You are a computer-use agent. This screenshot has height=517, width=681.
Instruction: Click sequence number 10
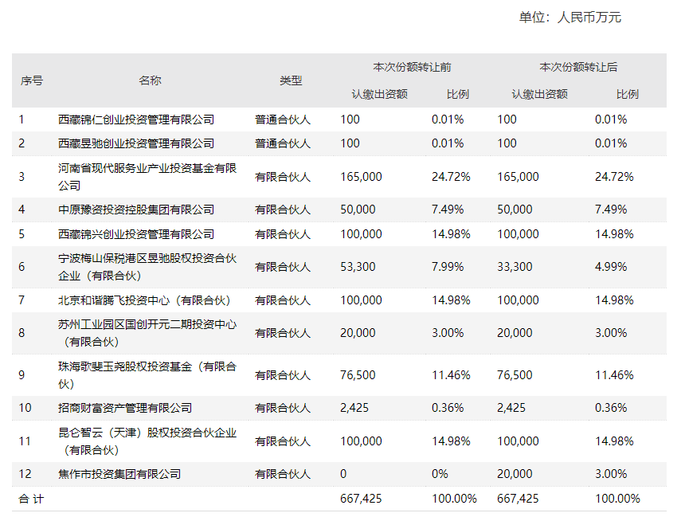[x=25, y=408]
